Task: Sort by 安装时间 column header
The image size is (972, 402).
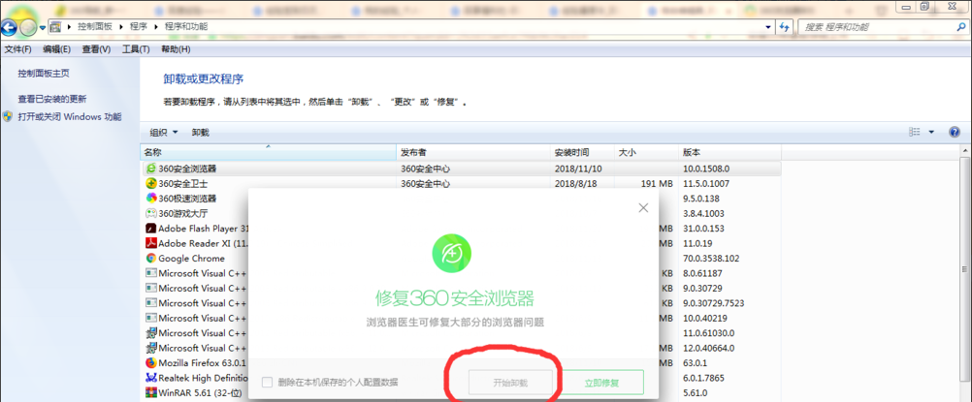Action: click(x=582, y=152)
